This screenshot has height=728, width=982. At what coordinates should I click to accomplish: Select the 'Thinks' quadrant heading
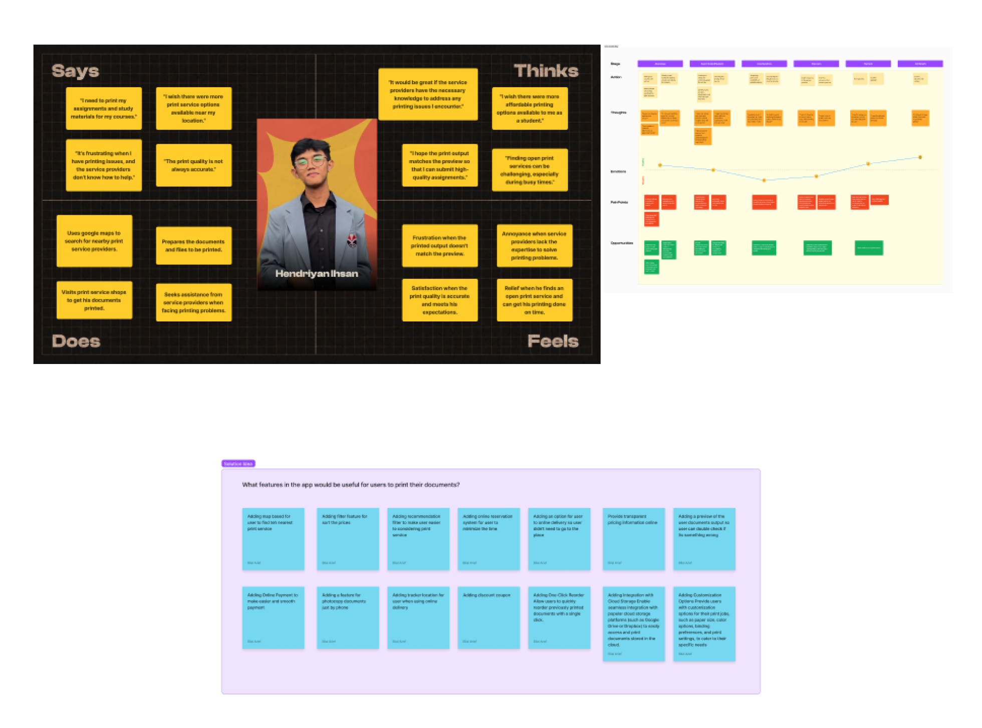pos(546,71)
